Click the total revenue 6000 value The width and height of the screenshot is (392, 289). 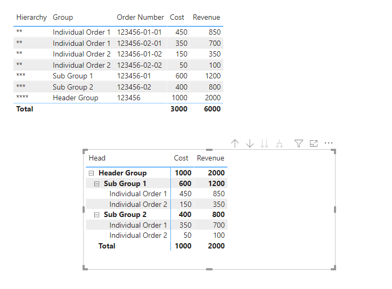213,109
